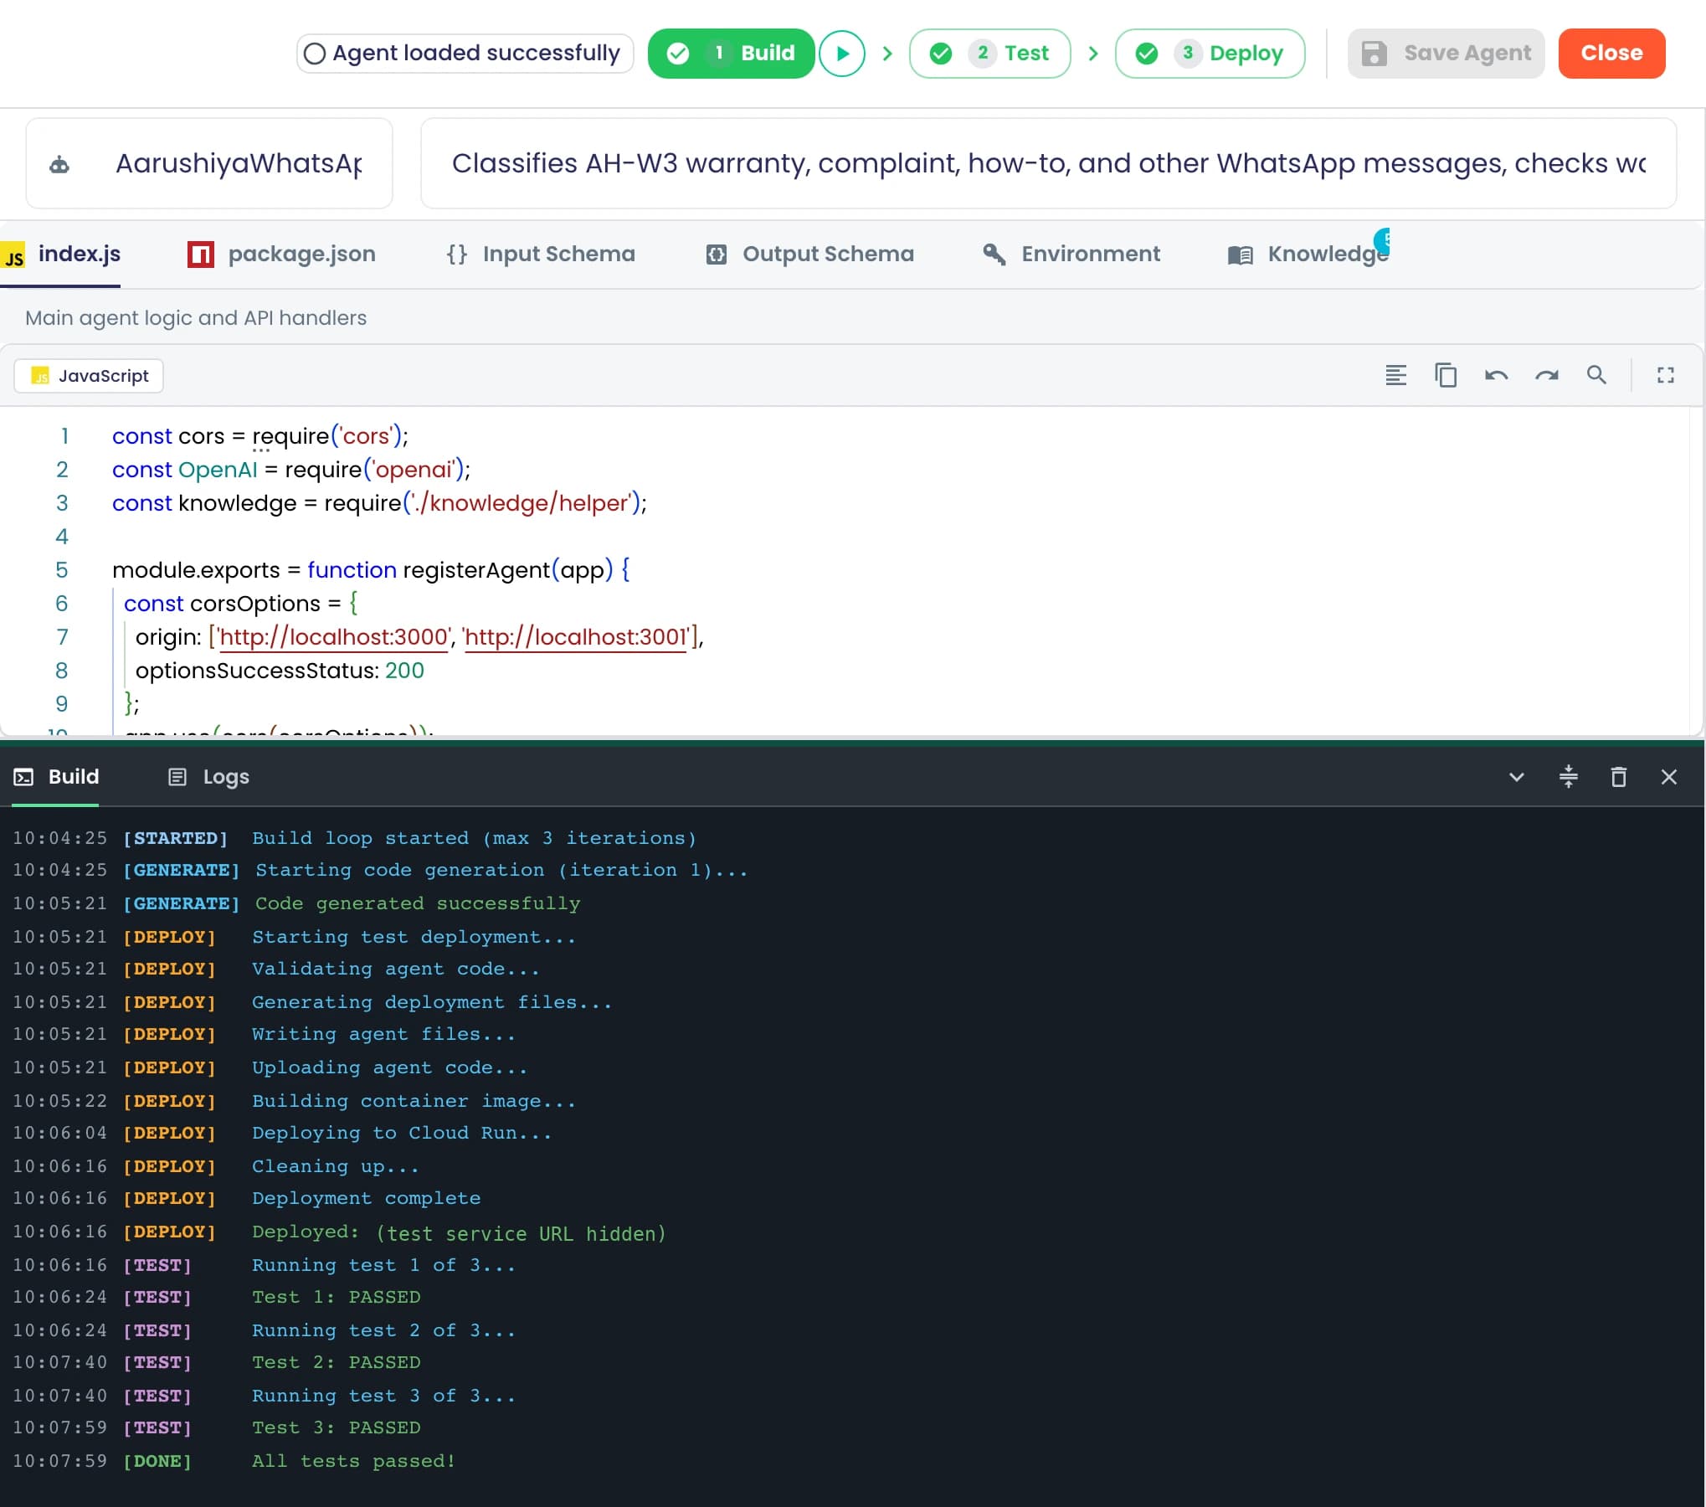Select the Build console tab
The width and height of the screenshot is (1706, 1507).
tap(57, 777)
